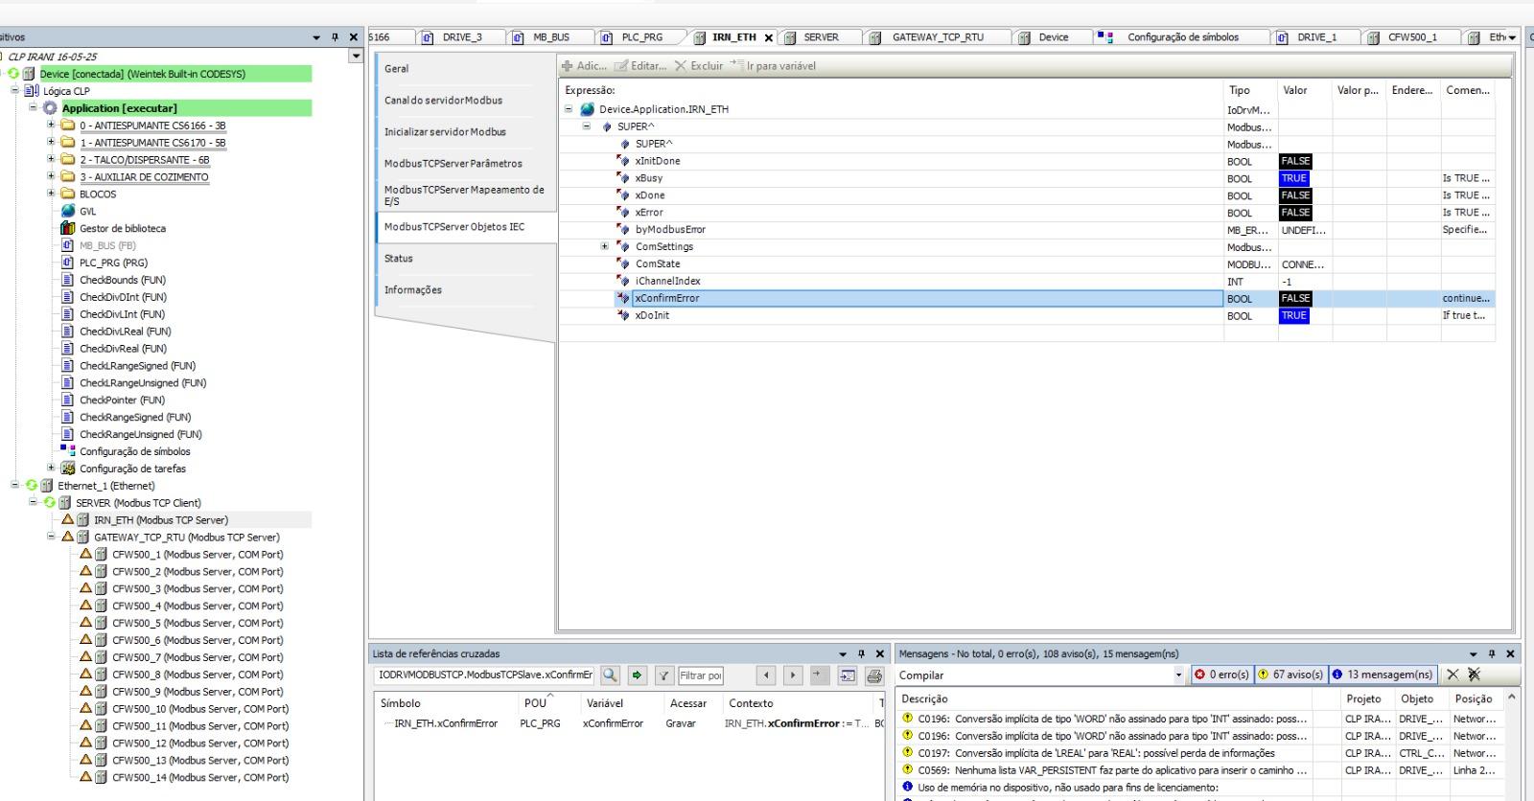
Task: Click the Excluir button
Action: pos(699,66)
